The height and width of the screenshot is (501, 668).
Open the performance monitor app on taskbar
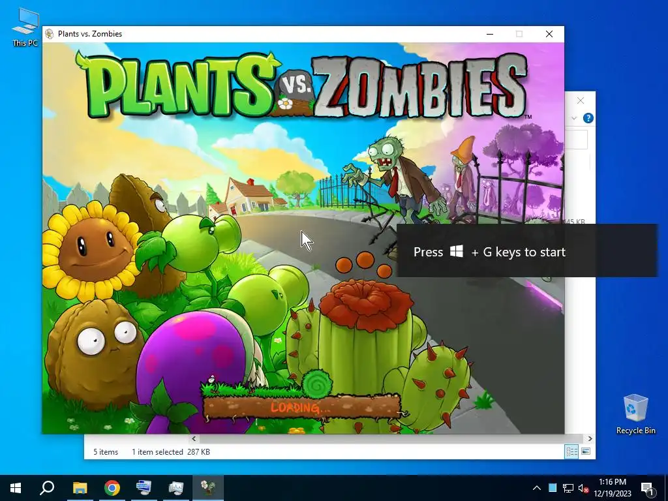pos(176,488)
